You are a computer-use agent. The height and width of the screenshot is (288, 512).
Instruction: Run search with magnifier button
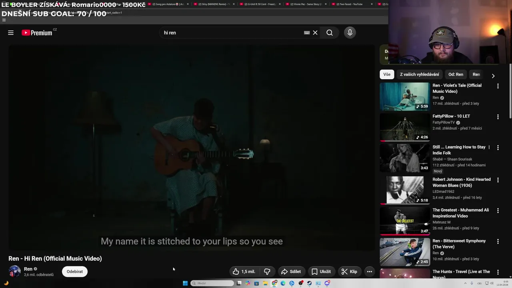330,33
